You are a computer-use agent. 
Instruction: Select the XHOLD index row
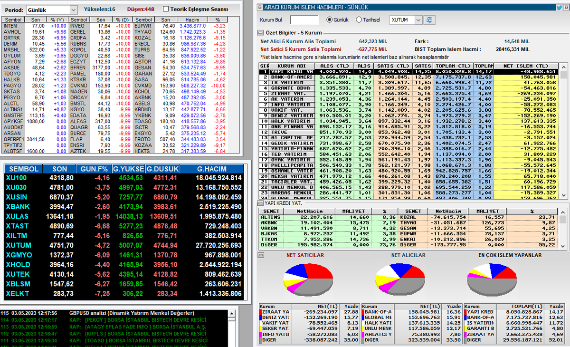pos(124,265)
